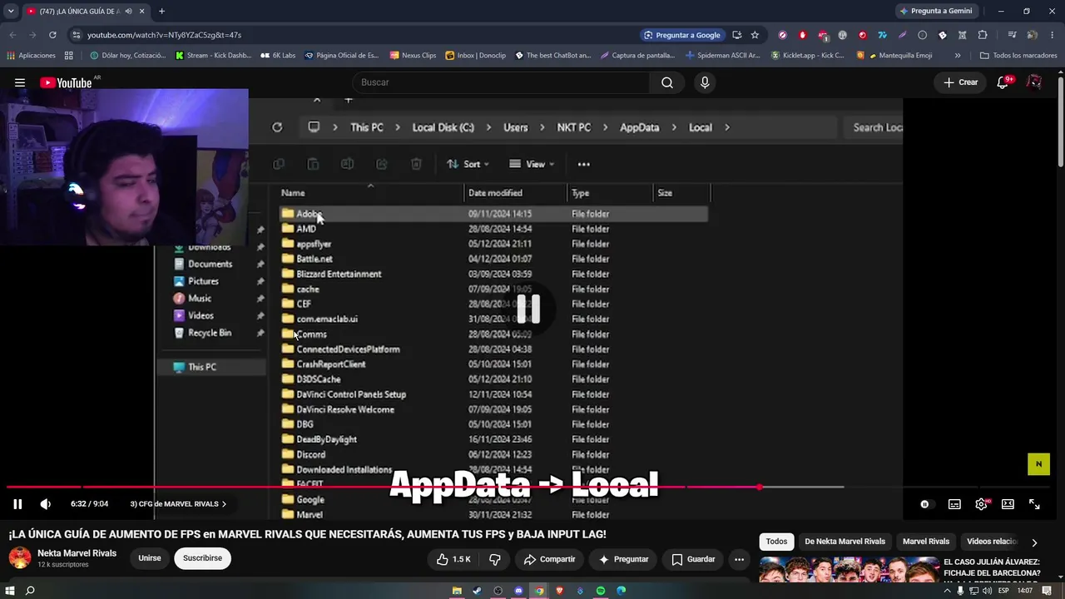View site information icon in address bar

(x=77, y=35)
